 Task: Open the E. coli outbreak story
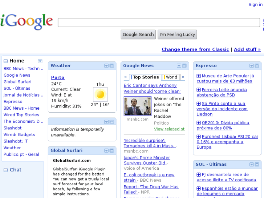[149, 177]
